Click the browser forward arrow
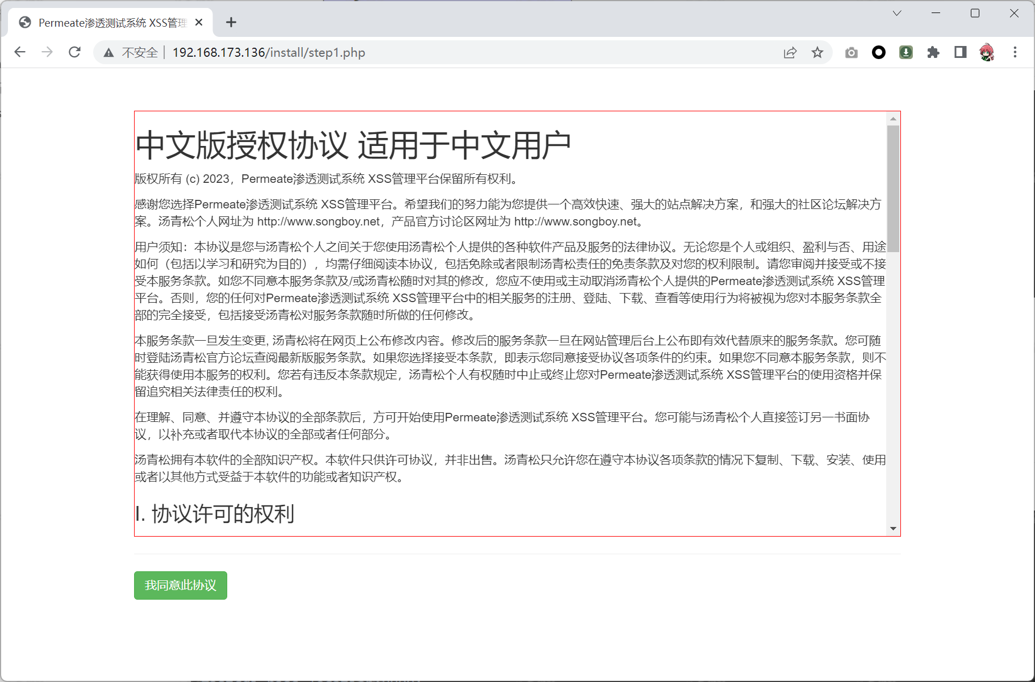This screenshot has height=682, width=1035. click(x=47, y=52)
